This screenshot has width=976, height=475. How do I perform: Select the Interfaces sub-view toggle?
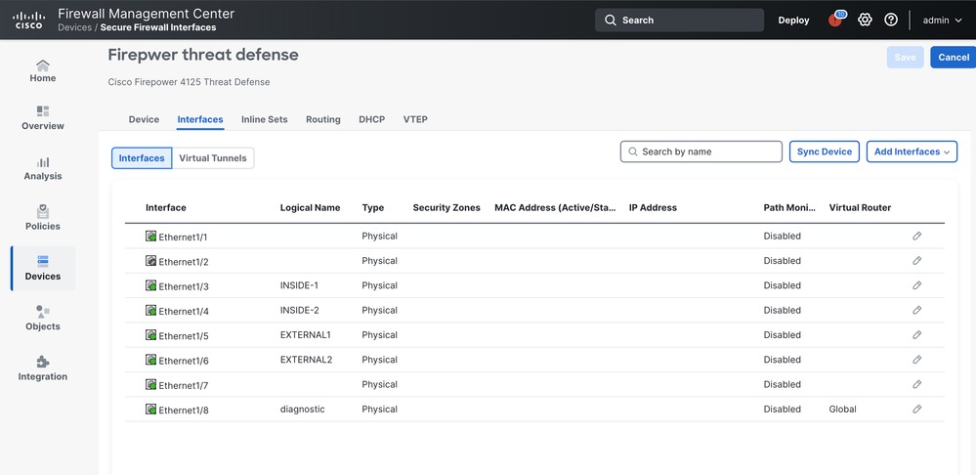(x=142, y=158)
